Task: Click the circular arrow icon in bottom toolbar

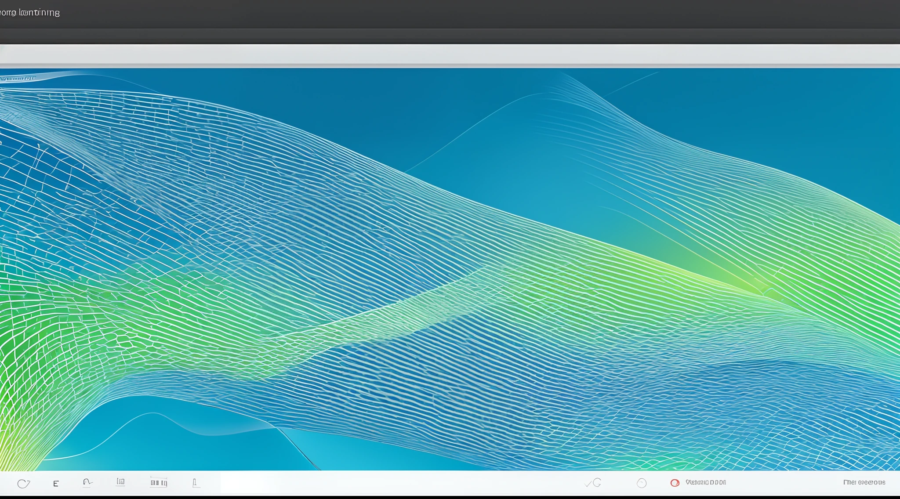Action: tap(23, 484)
